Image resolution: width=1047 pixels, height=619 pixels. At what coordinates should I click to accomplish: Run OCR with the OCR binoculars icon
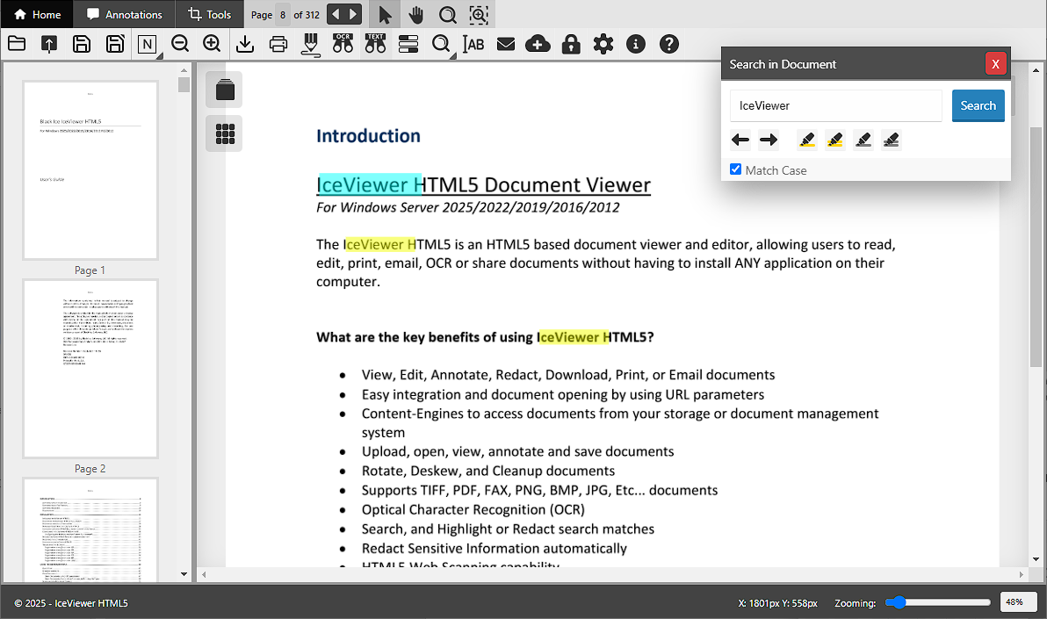pyautogui.click(x=343, y=43)
